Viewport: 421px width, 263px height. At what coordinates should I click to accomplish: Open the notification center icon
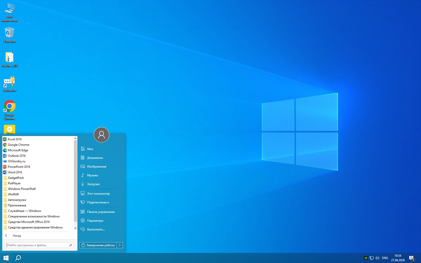pyautogui.click(x=411, y=258)
